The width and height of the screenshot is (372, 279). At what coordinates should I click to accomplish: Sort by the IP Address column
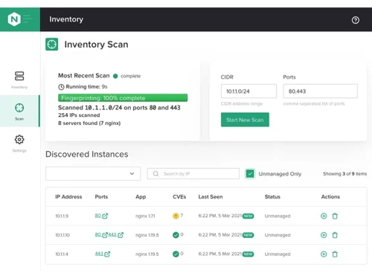click(68, 196)
